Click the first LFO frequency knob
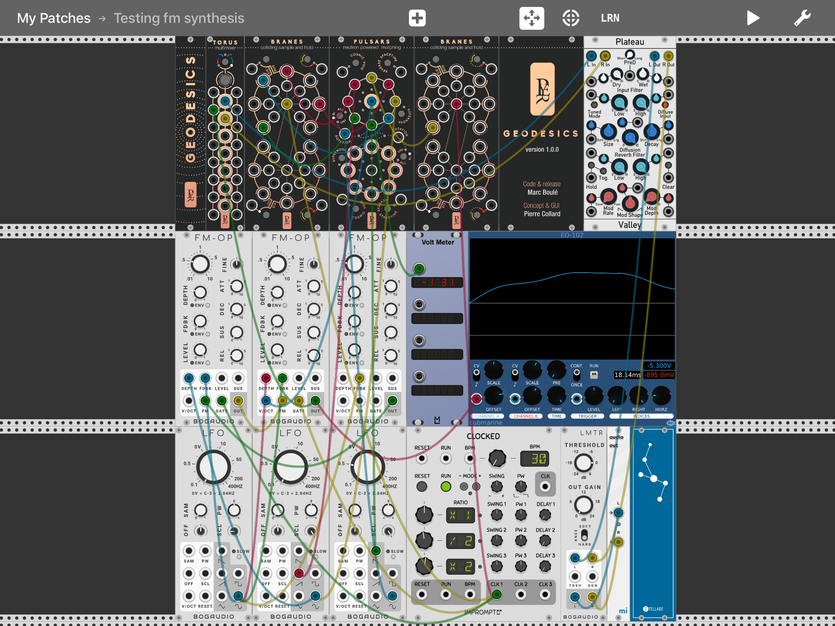835x626 pixels. (x=214, y=467)
